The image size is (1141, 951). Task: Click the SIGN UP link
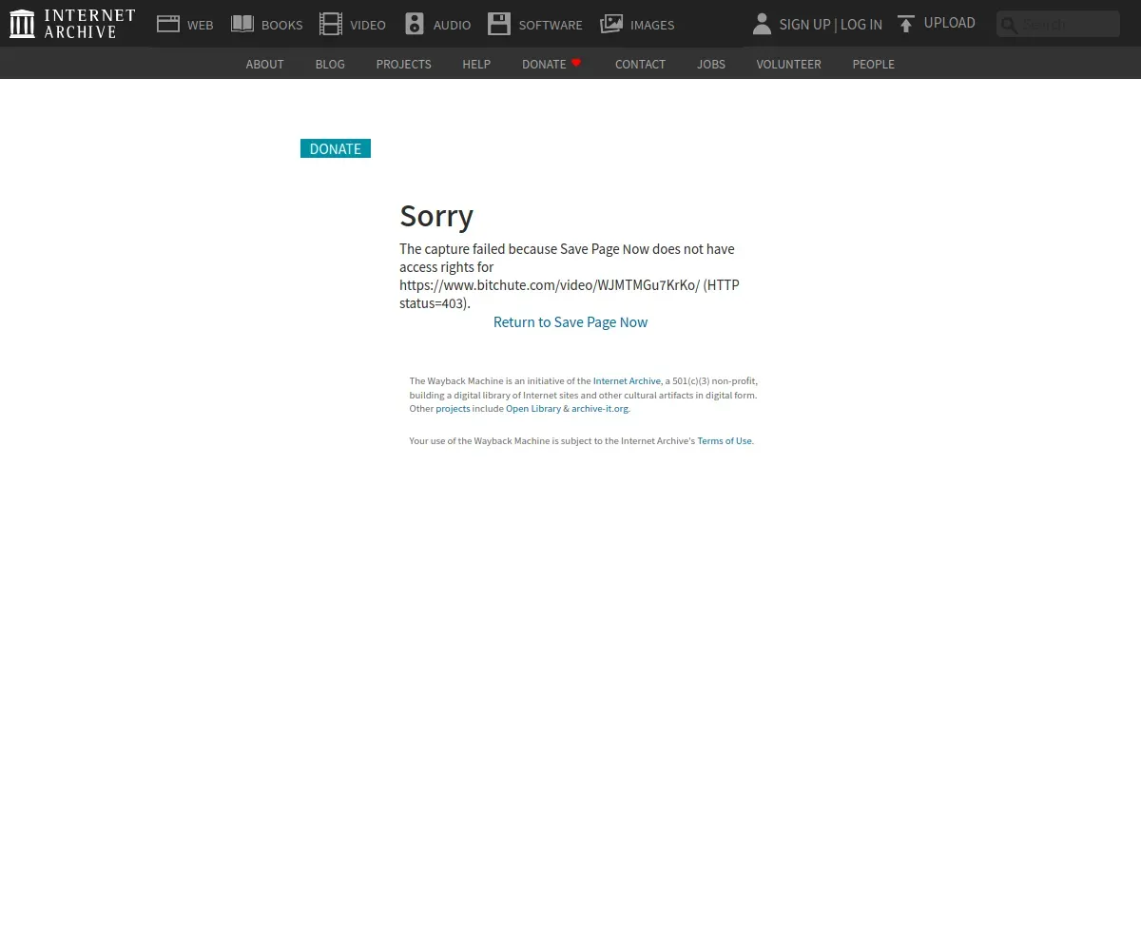point(804,24)
